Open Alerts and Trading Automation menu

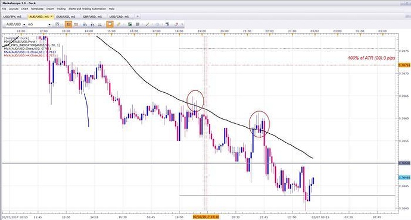tap(88, 9)
